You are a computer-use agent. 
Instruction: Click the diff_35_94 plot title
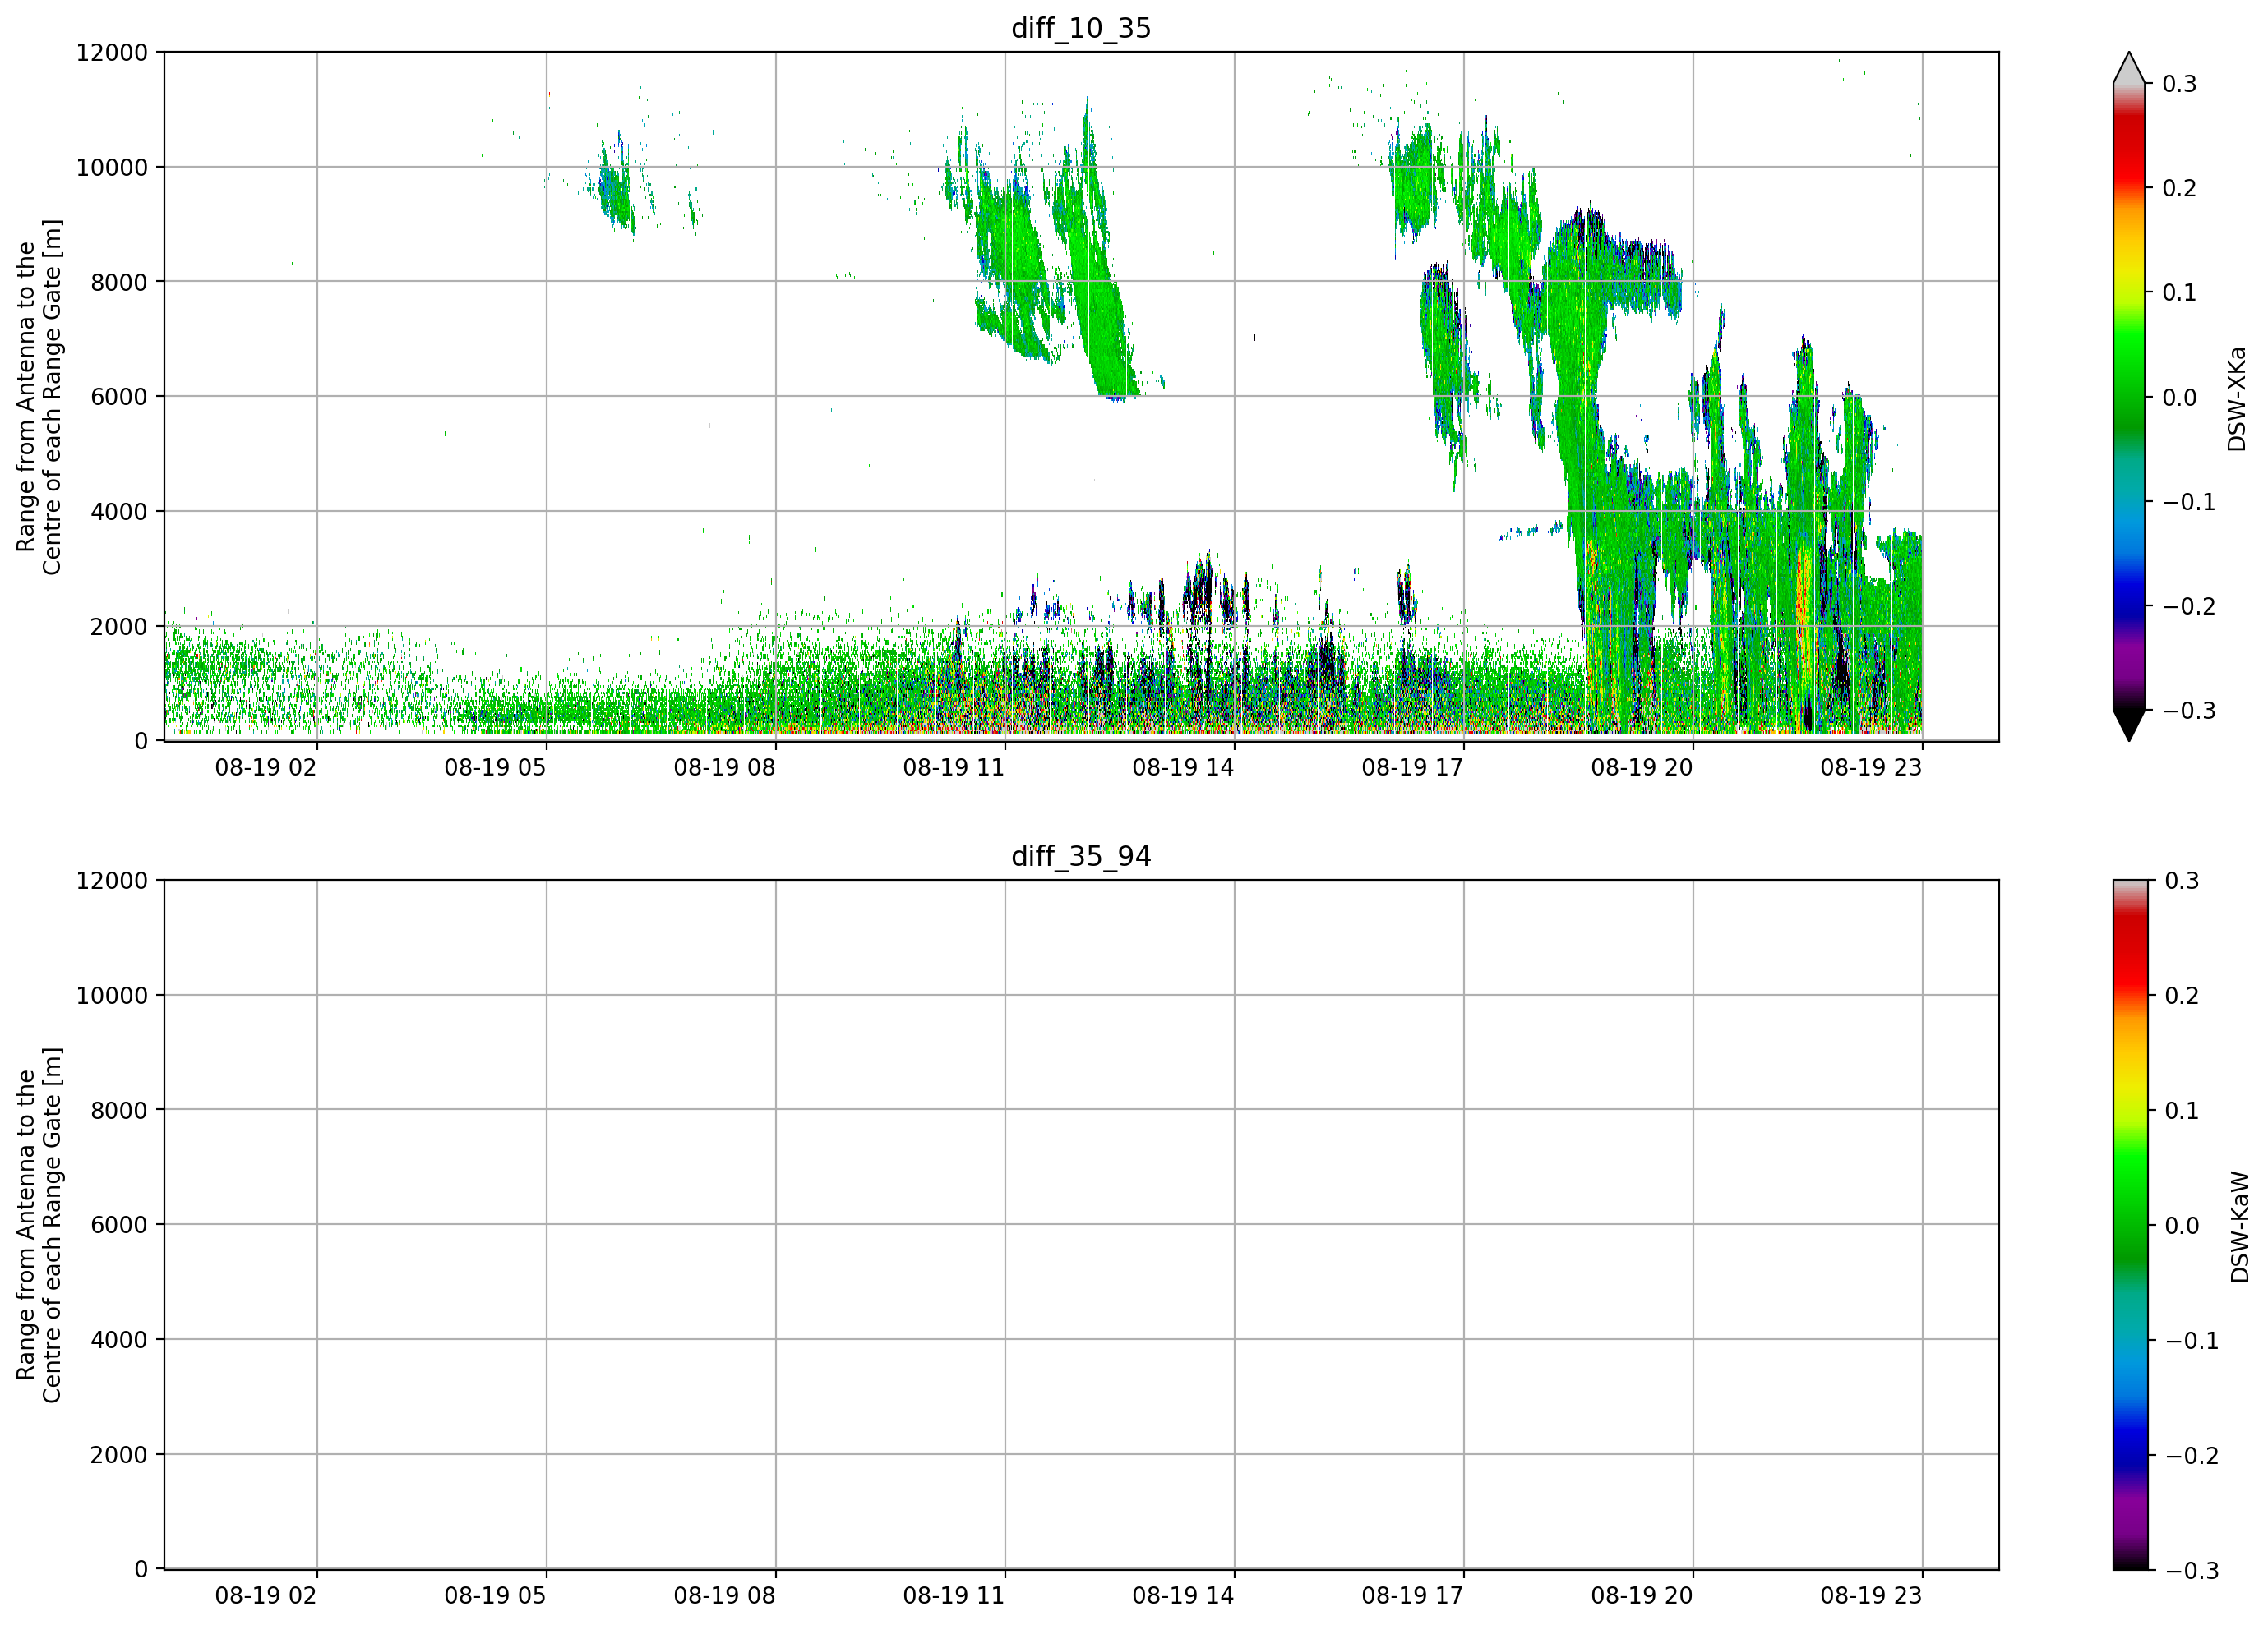1081,857
